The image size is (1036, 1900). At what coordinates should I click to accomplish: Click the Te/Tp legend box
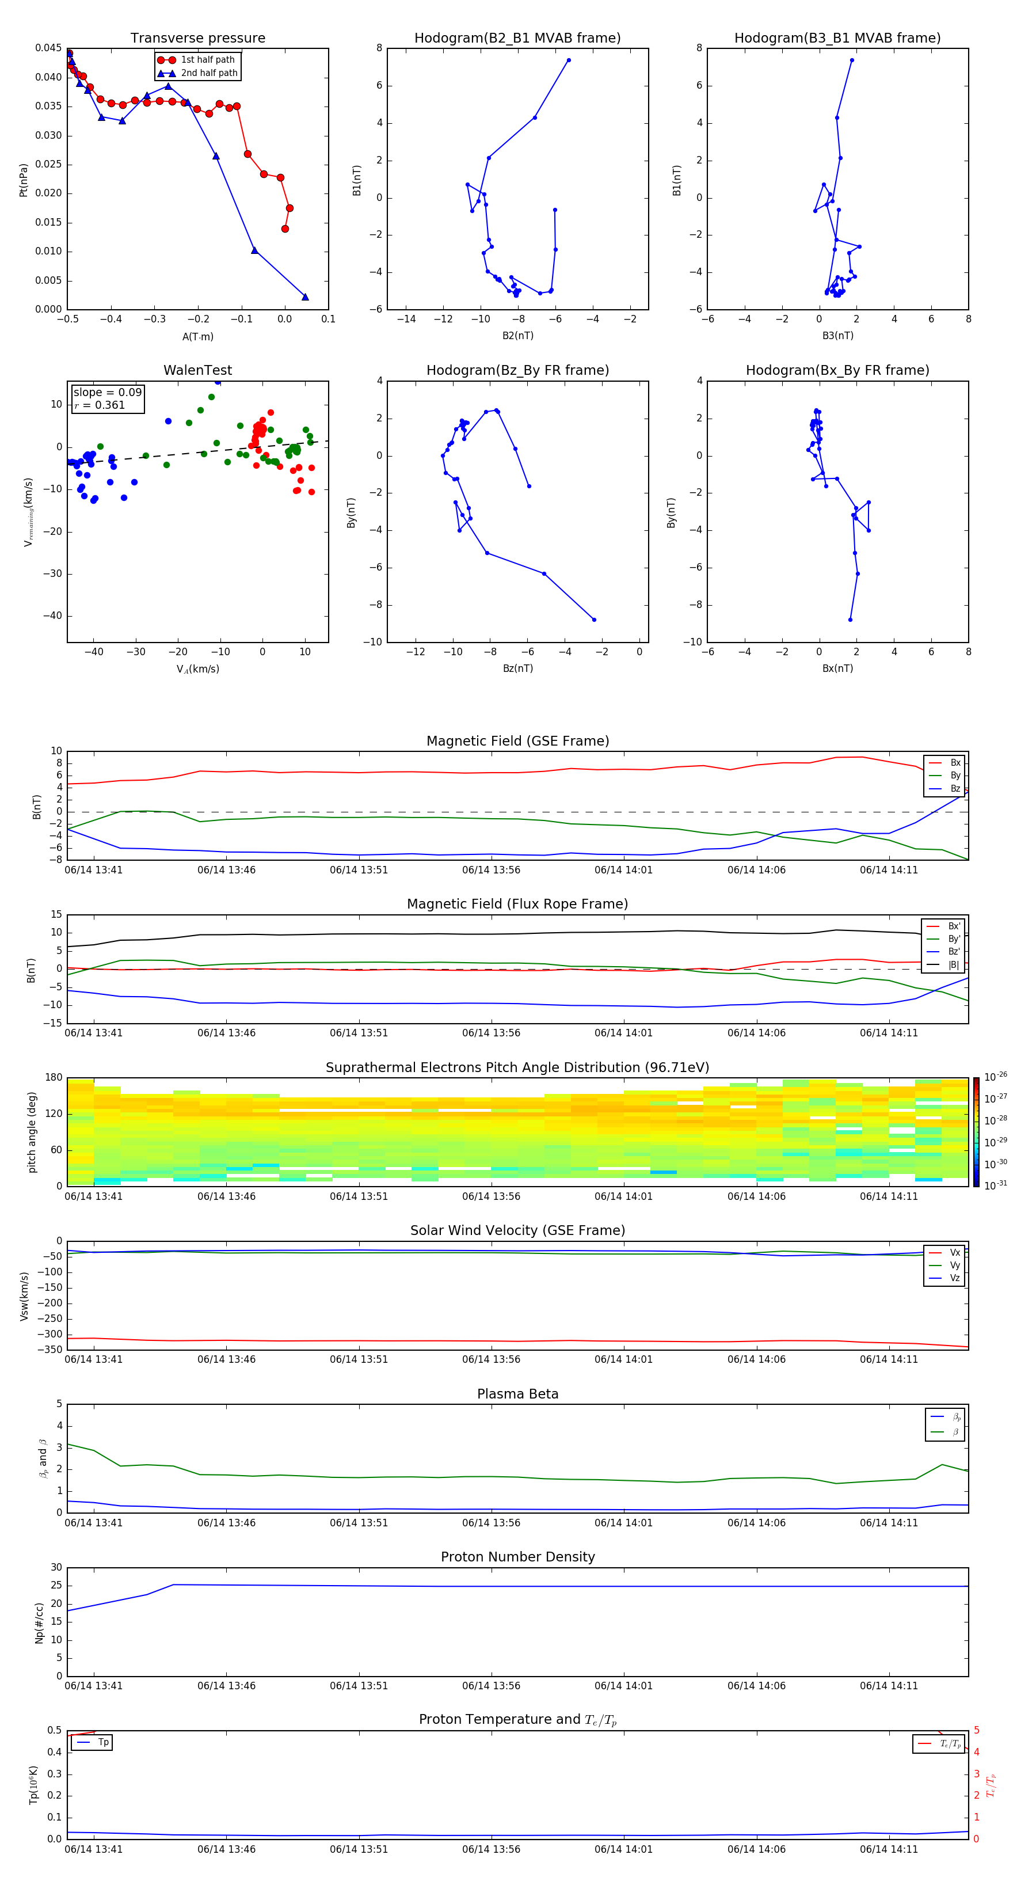click(x=939, y=1743)
